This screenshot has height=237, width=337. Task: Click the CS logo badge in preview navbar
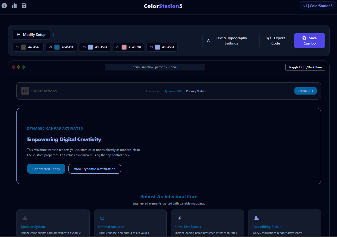point(25,91)
